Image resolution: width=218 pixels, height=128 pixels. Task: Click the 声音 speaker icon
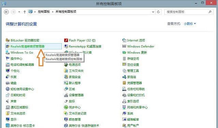[x=8, y=101]
